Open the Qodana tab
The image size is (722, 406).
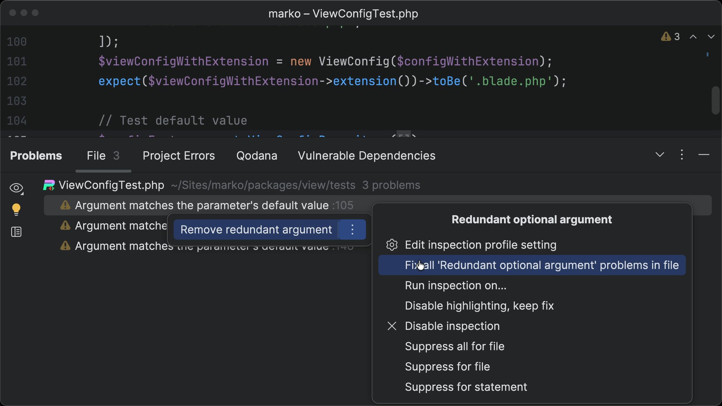[256, 156]
